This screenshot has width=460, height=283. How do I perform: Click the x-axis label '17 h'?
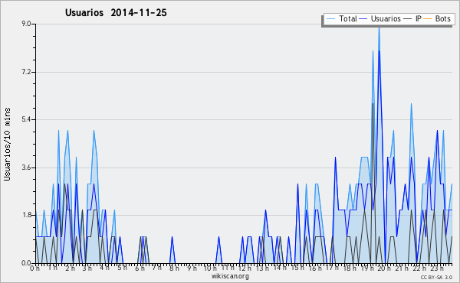[x=332, y=268]
